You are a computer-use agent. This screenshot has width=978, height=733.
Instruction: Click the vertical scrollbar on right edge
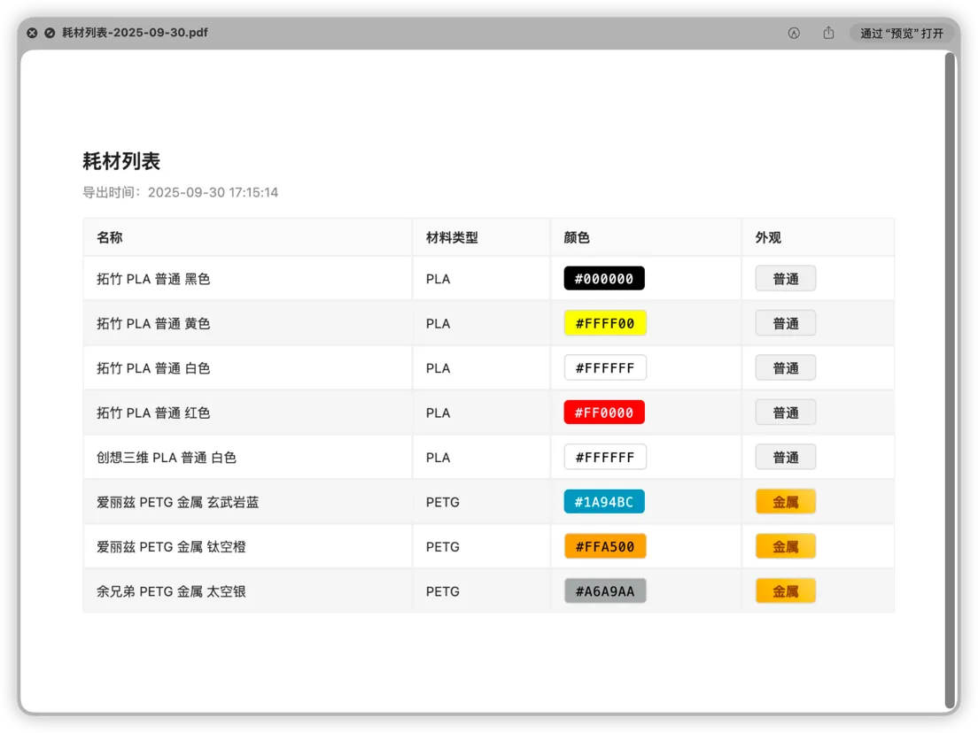(x=950, y=381)
